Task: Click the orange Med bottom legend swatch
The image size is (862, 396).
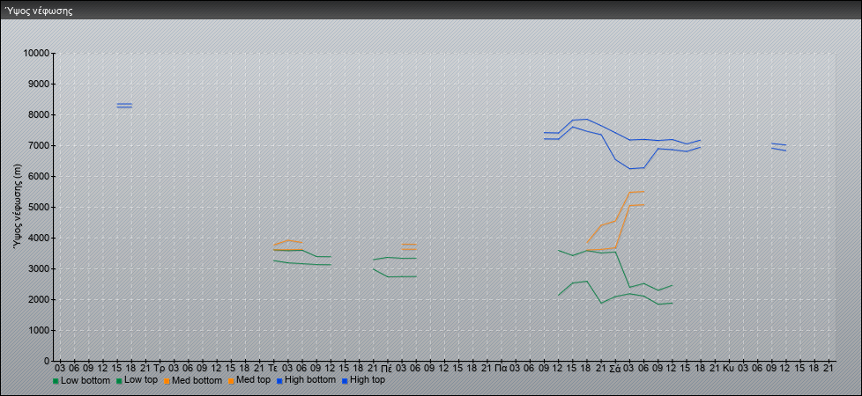Action: click(x=167, y=381)
